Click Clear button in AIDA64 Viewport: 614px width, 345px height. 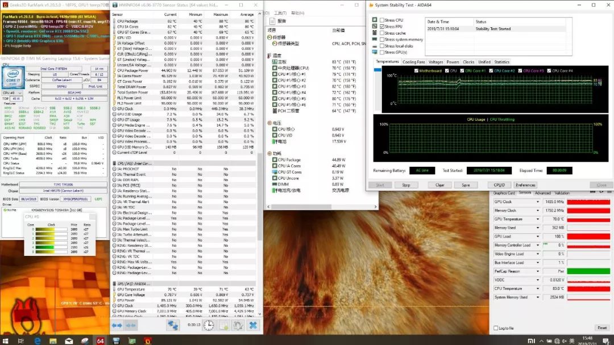[439, 185]
